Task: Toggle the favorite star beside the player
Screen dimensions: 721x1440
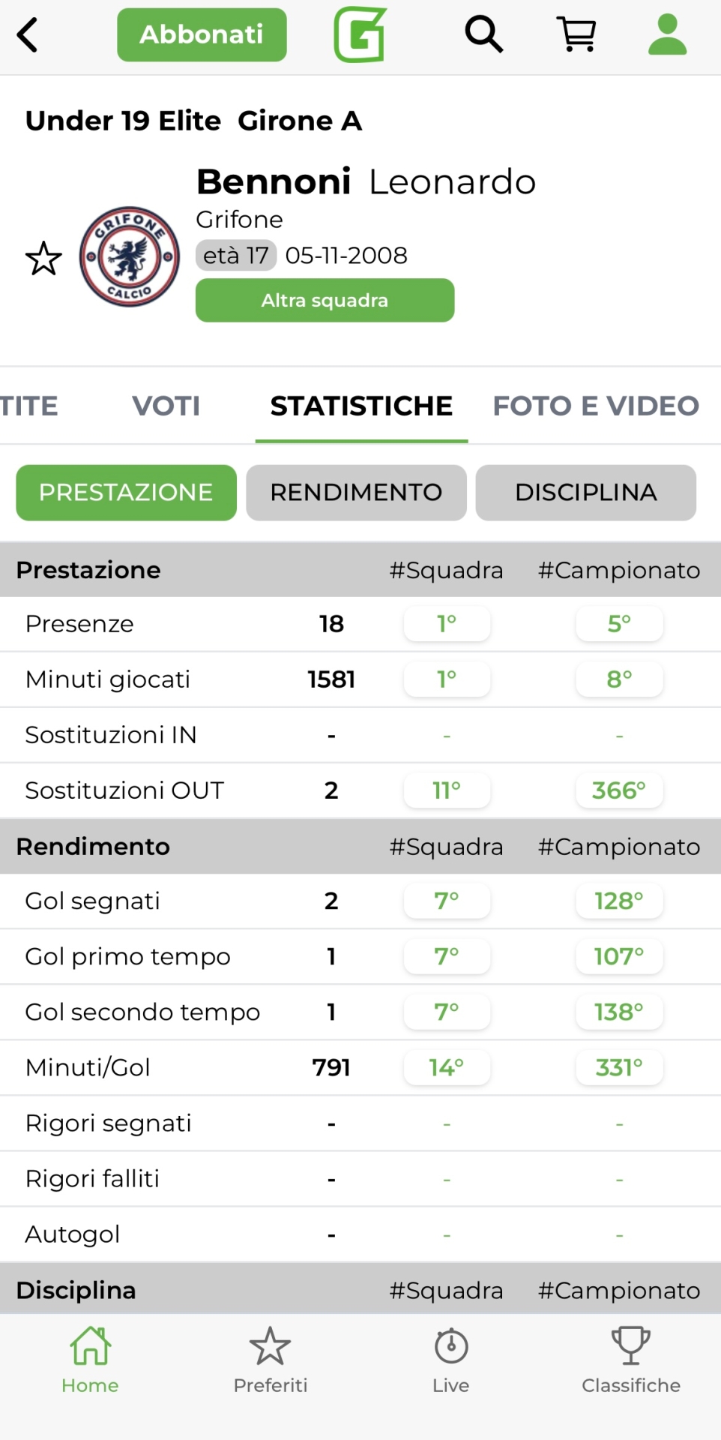Action: [x=43, y=259]
